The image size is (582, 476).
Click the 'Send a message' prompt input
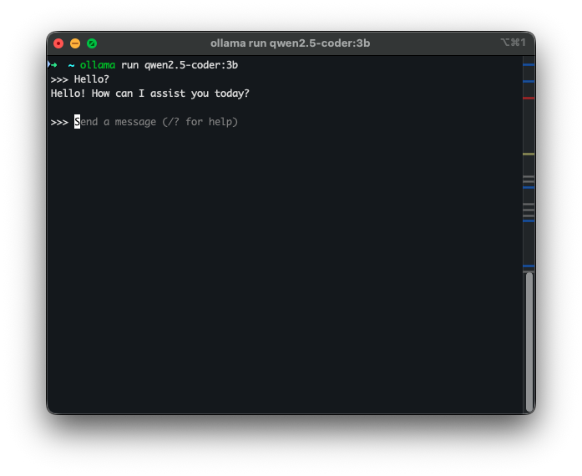point(156,122)
